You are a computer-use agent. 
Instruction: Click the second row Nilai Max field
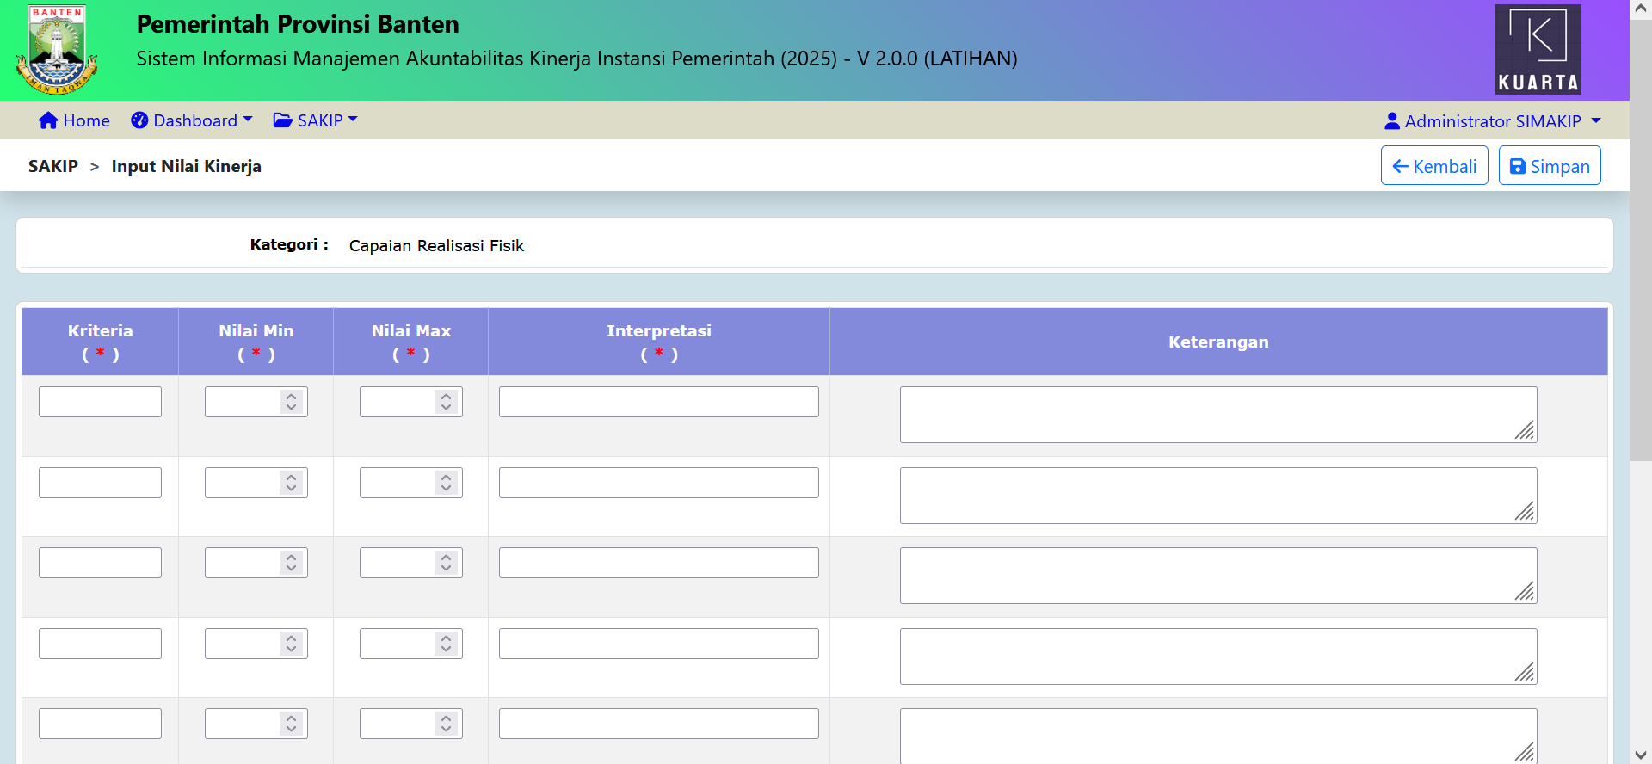point(411,483)
